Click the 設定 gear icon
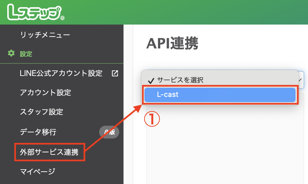308x184 pixels. click(x=11, y=53)
